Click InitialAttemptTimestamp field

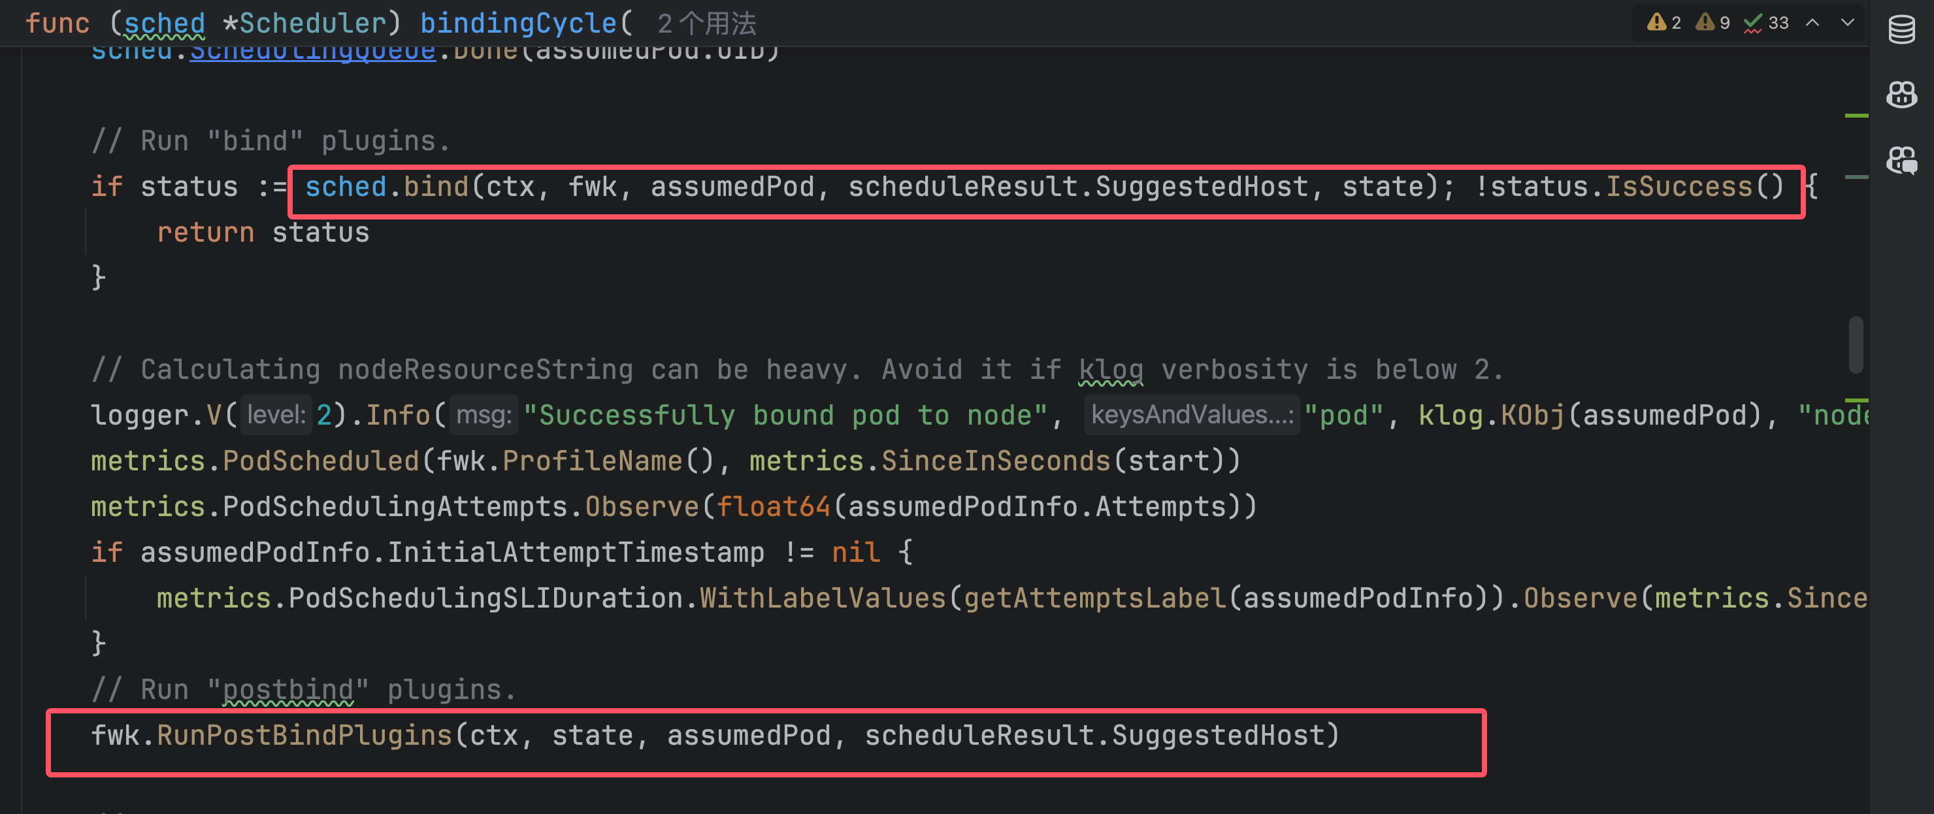coord(576,553)
